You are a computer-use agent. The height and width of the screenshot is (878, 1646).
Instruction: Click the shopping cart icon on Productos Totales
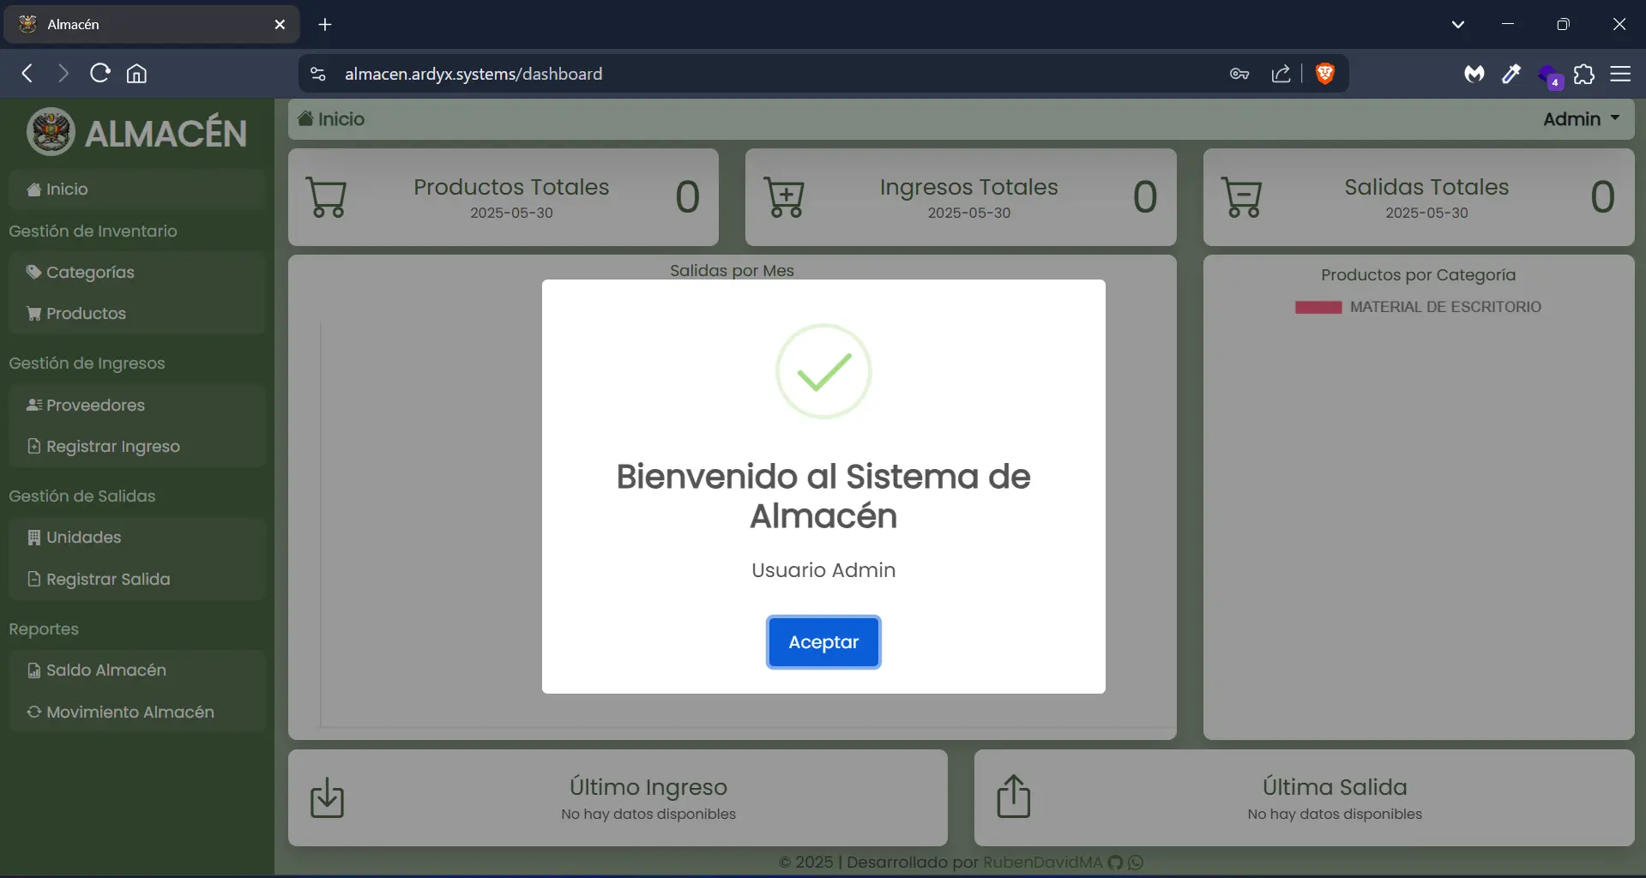pyautogui.click(x=329, y=196)
